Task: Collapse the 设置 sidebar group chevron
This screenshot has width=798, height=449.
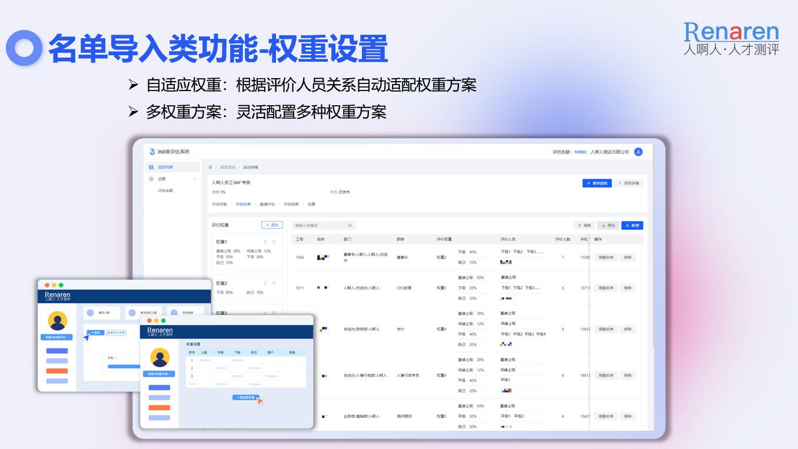Action: [195, 179]
